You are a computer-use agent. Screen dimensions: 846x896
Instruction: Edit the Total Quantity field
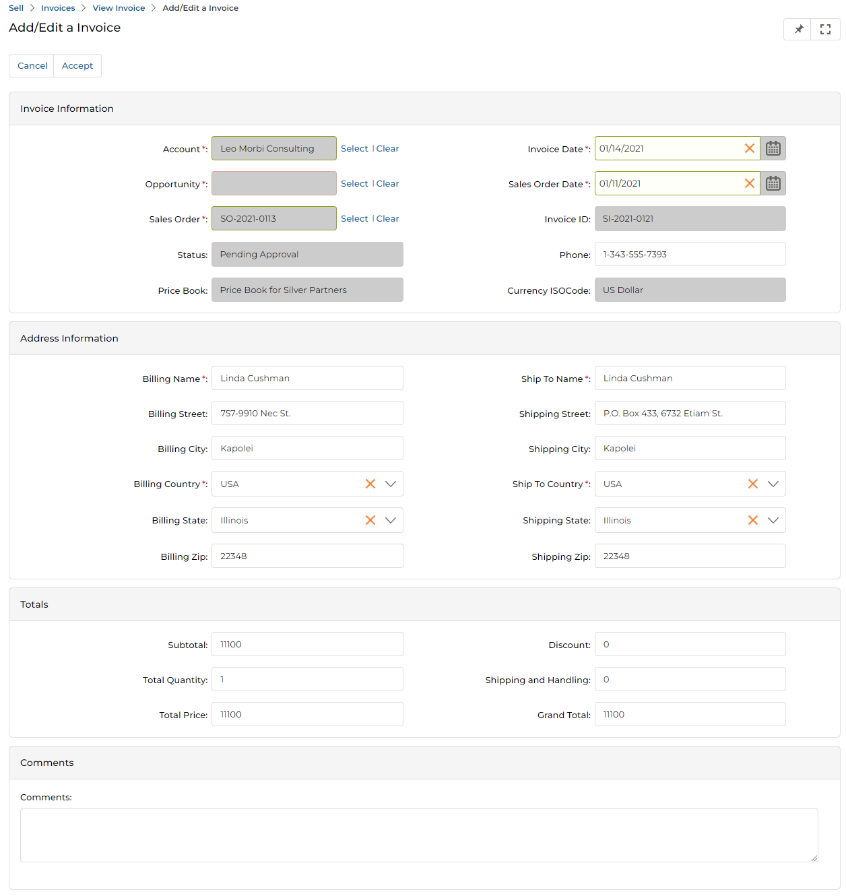(x=307, y=679)
